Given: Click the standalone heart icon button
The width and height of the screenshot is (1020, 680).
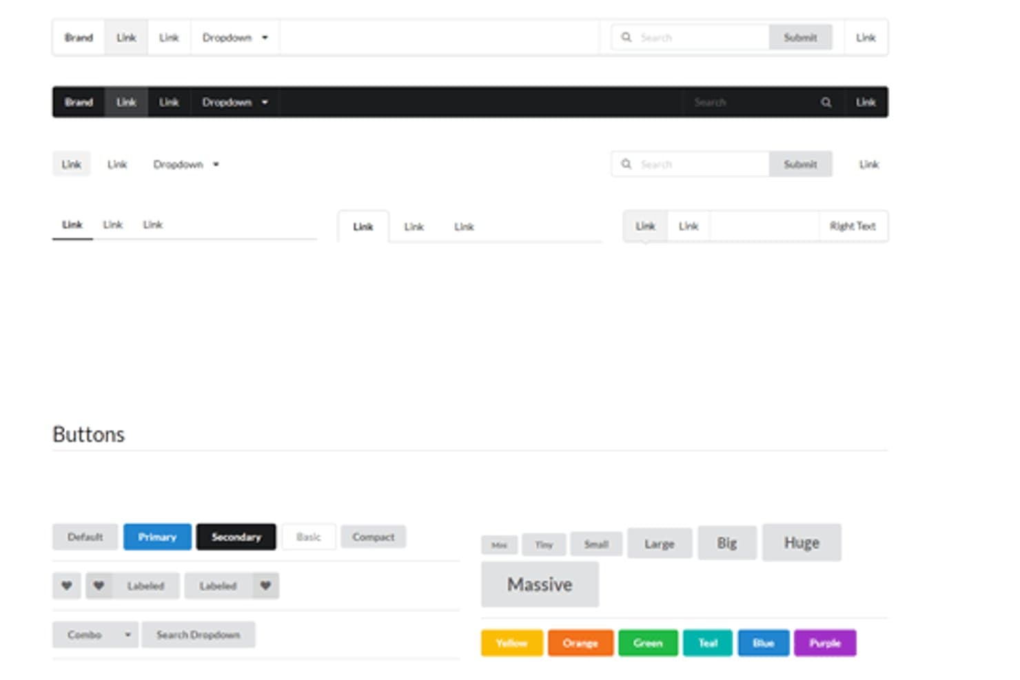Looking at the screenshot, I should [x=67, y=586].
